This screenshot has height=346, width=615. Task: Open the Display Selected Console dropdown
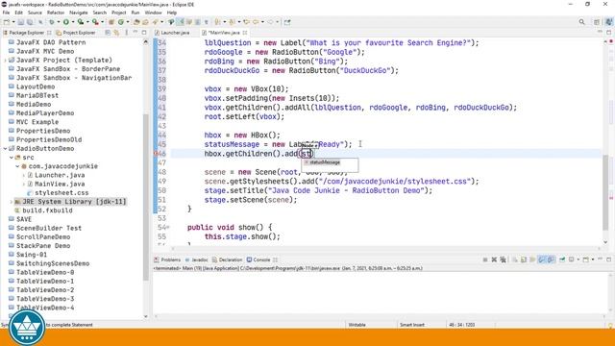(578, 259)
